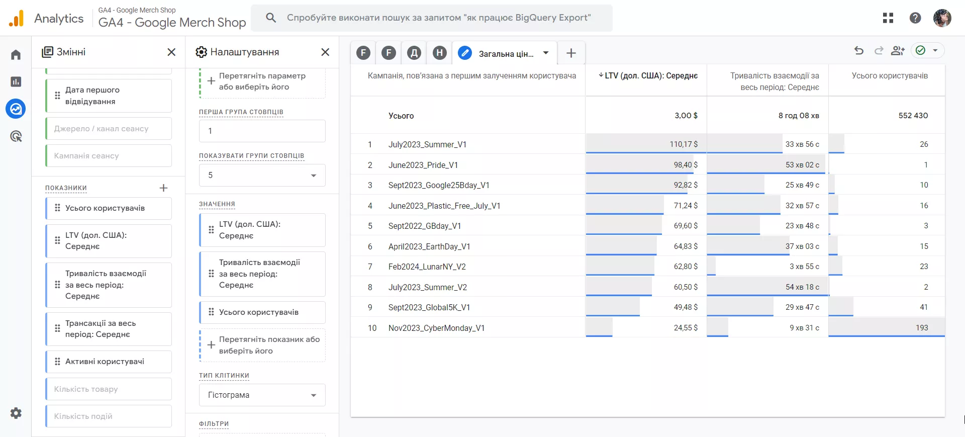Click campaign July2023_Summer_V1 row
The image size is (965, 437).
[x=648, y=144]
